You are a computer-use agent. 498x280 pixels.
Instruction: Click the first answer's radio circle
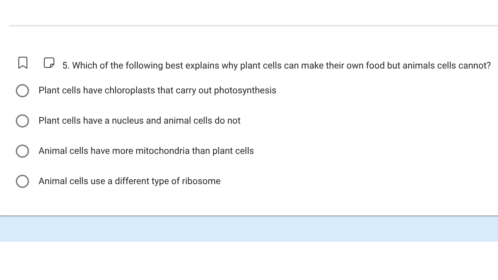[22, 91]
